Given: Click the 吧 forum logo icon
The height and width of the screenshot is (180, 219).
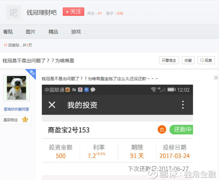Looking at the screenshot, I should pos(14,12).
